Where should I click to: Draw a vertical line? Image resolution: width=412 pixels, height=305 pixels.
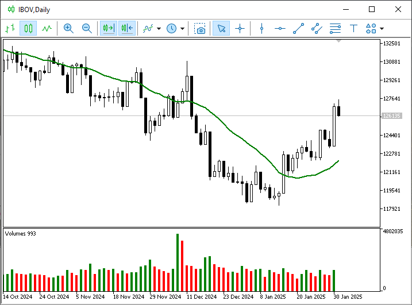tap(261, 28)
